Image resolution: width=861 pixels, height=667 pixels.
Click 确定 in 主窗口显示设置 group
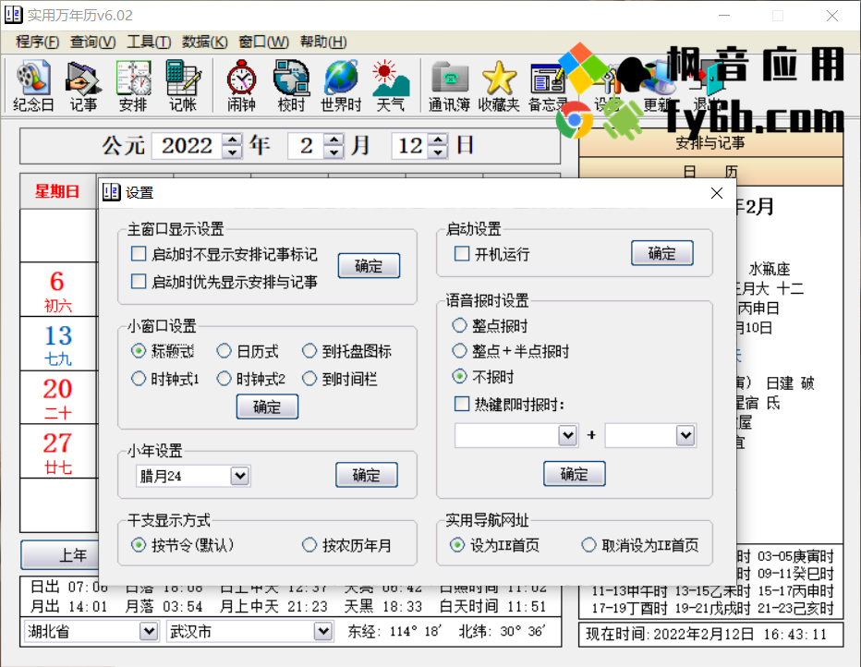coord(369,266)
